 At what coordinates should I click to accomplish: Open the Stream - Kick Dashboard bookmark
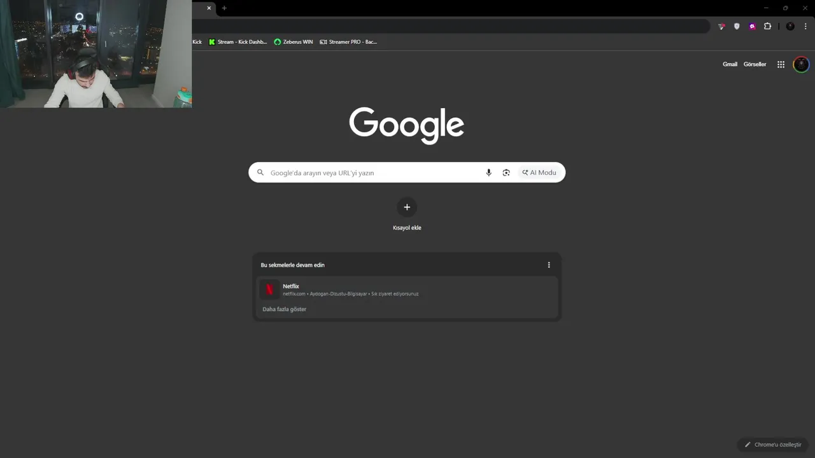[x=238, y=42]
